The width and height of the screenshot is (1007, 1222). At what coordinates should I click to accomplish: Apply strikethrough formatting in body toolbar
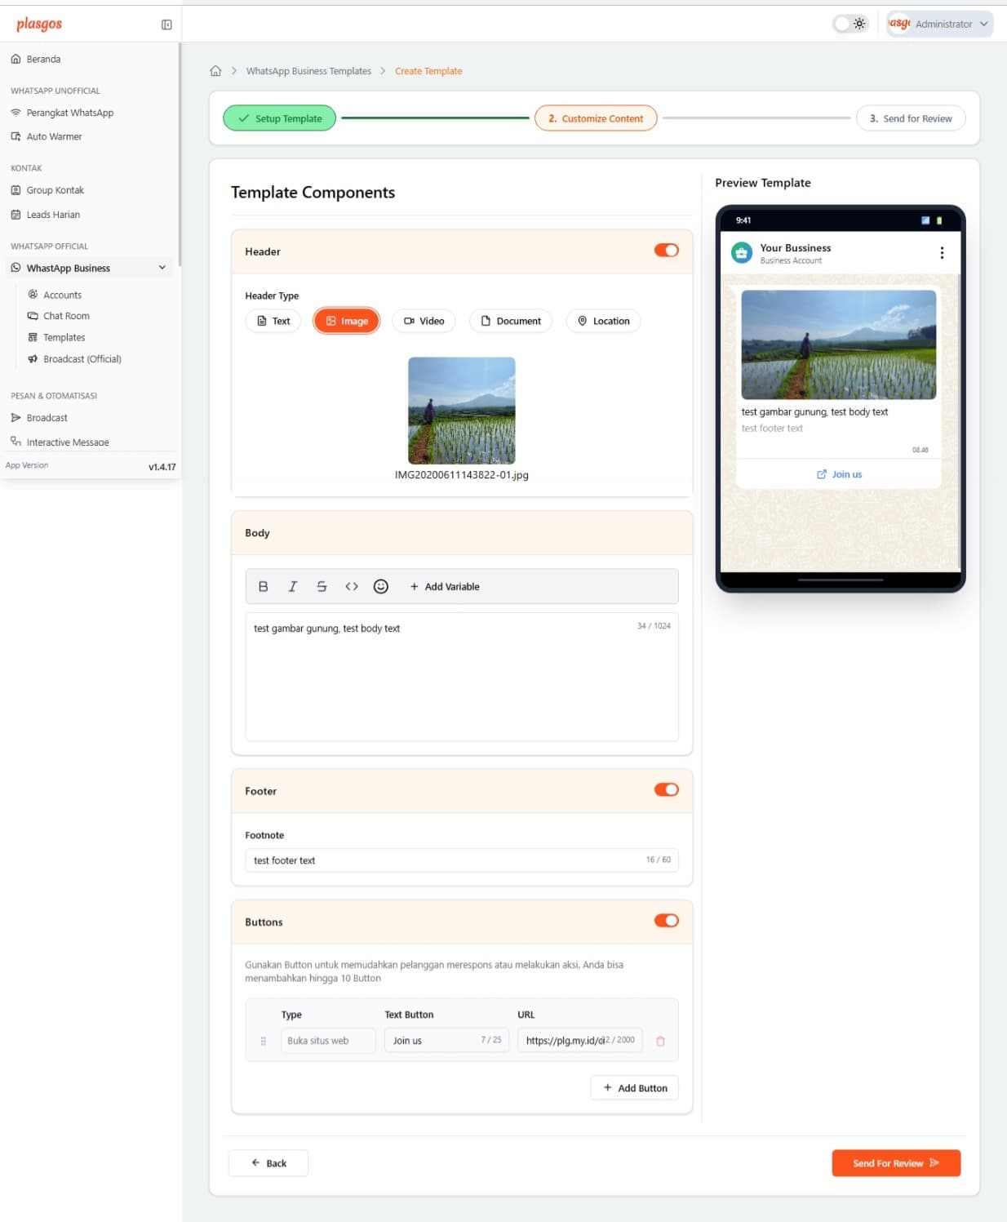(322, 586)
